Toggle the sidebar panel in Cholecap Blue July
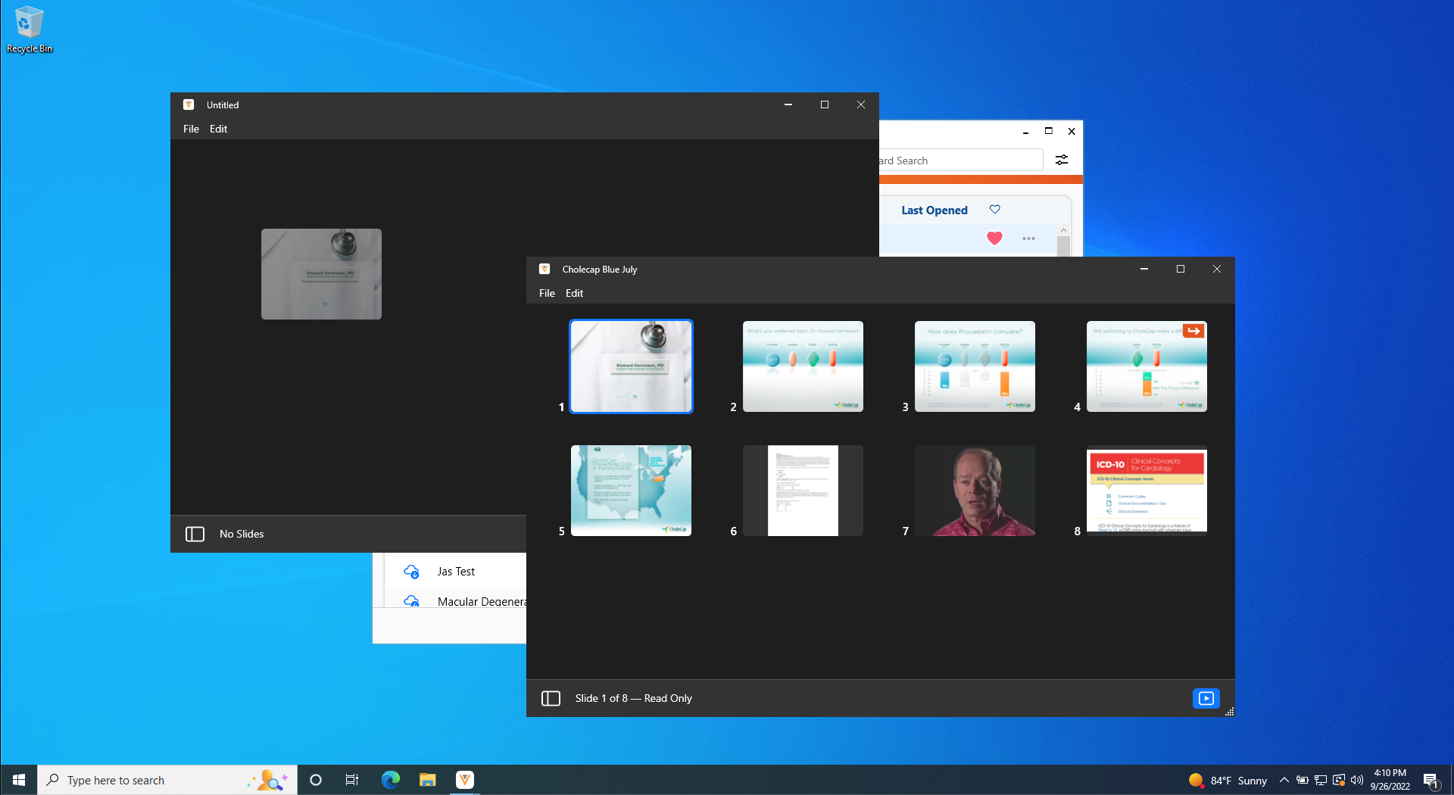The width and height of the screenshot is (1454, 795). coord(551,698)
